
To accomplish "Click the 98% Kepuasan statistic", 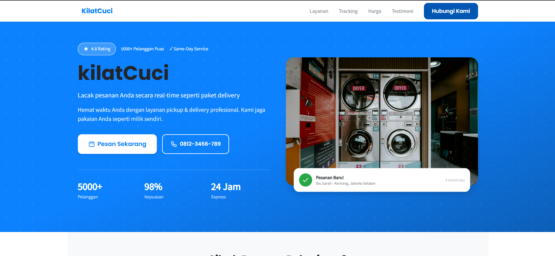I will pyautogui.click(x=154, y=190).
